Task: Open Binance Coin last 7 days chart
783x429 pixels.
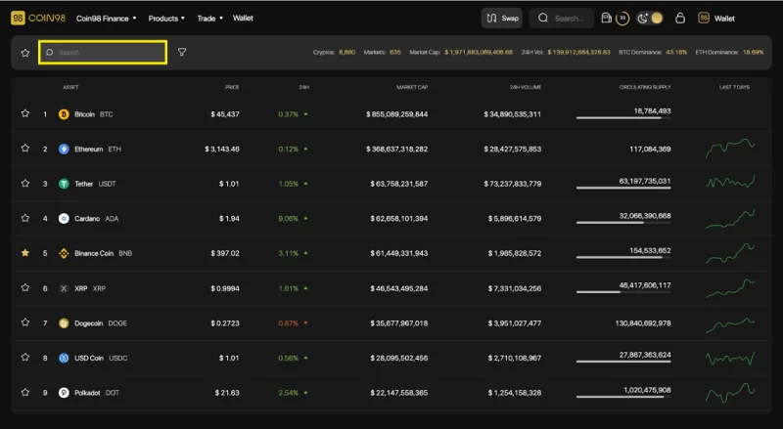Action: pos(730,253)
